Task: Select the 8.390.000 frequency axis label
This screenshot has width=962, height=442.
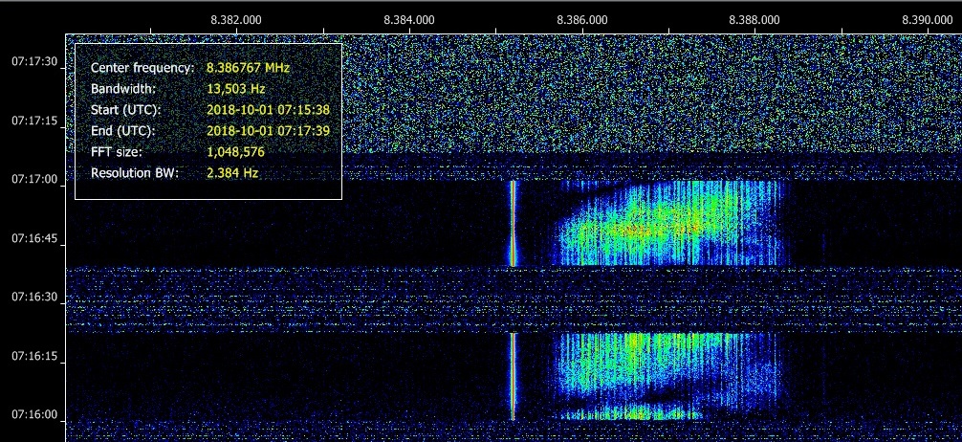Action: pyautogui.click(x=928, y=20)
